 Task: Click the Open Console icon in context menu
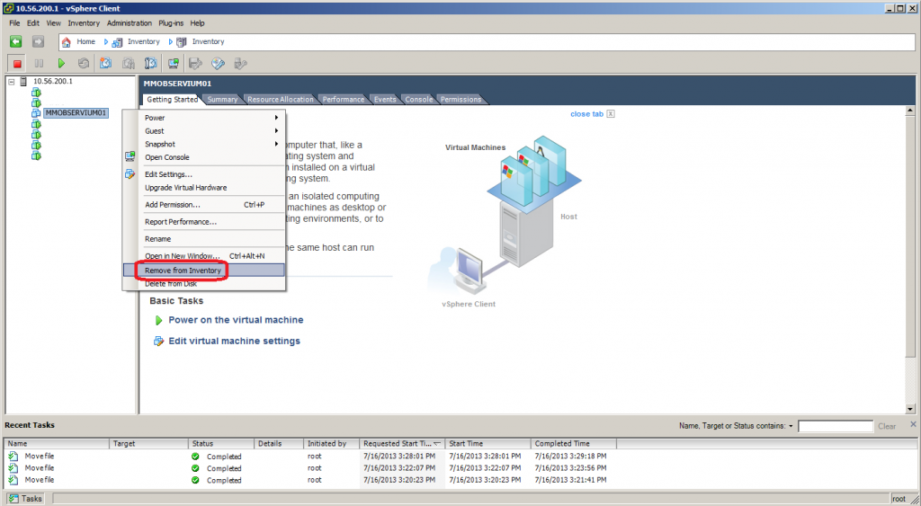point(130,156)
